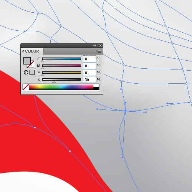Click the Cyan slider track
This screenshot has width=192, height=192.
tap(61, 59)
